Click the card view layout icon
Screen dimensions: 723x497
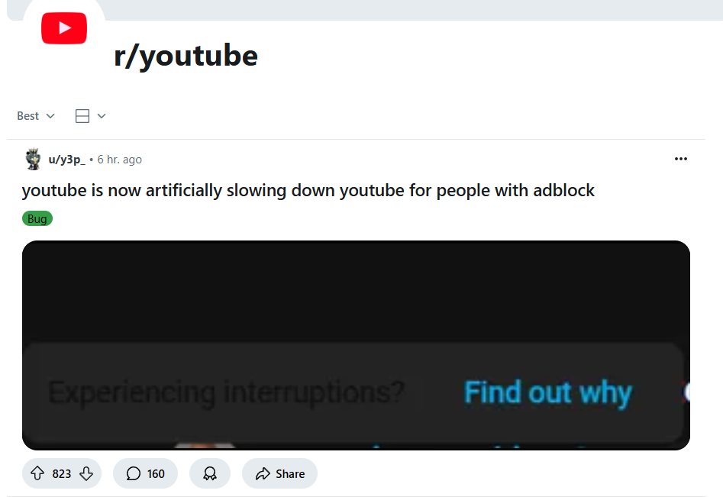point(82,116)
